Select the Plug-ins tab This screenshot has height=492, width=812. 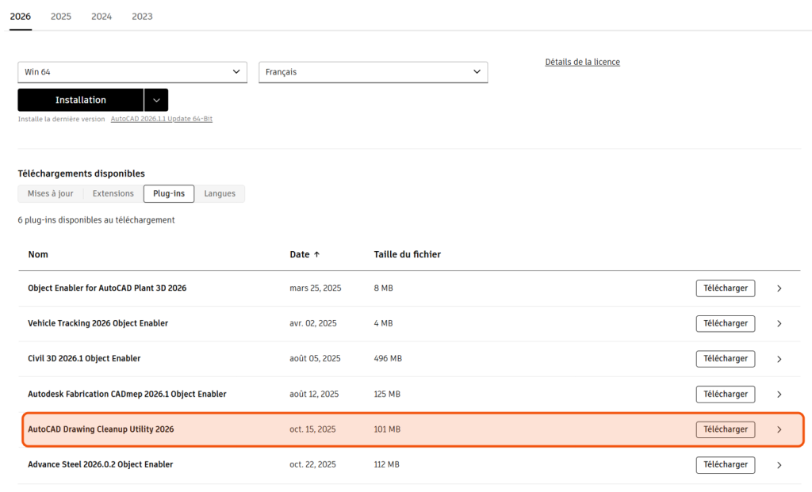169,193
